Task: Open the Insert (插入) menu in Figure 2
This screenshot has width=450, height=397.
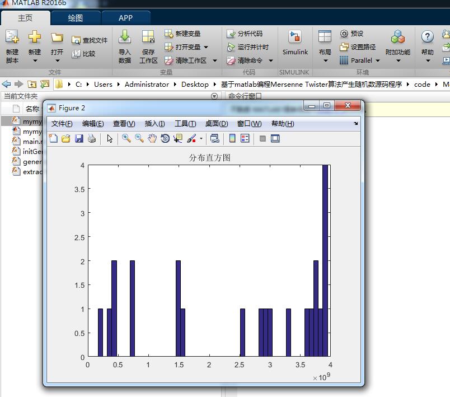Action: (x=154, y=124)
